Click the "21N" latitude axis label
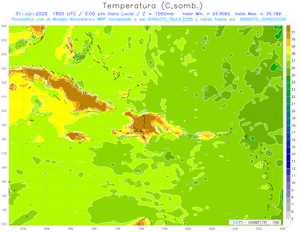 (4, 97)
